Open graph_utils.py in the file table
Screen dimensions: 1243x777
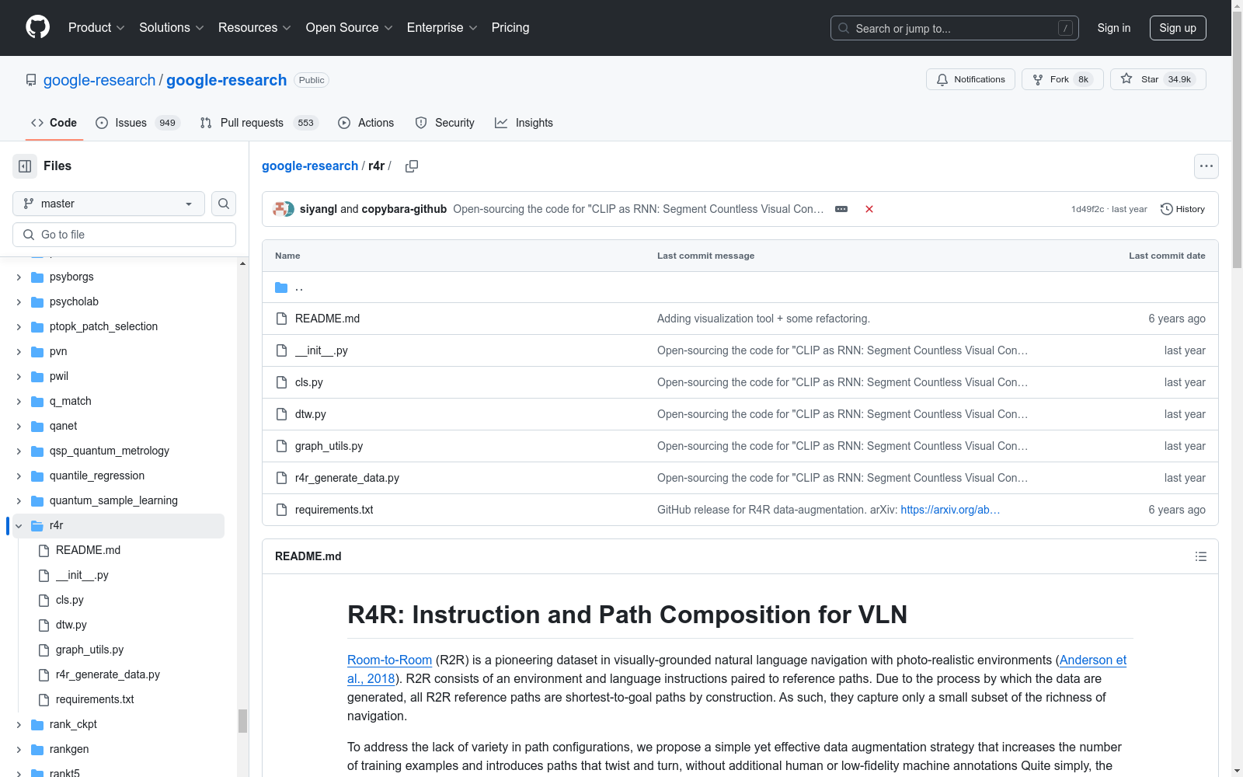[329, 446]
